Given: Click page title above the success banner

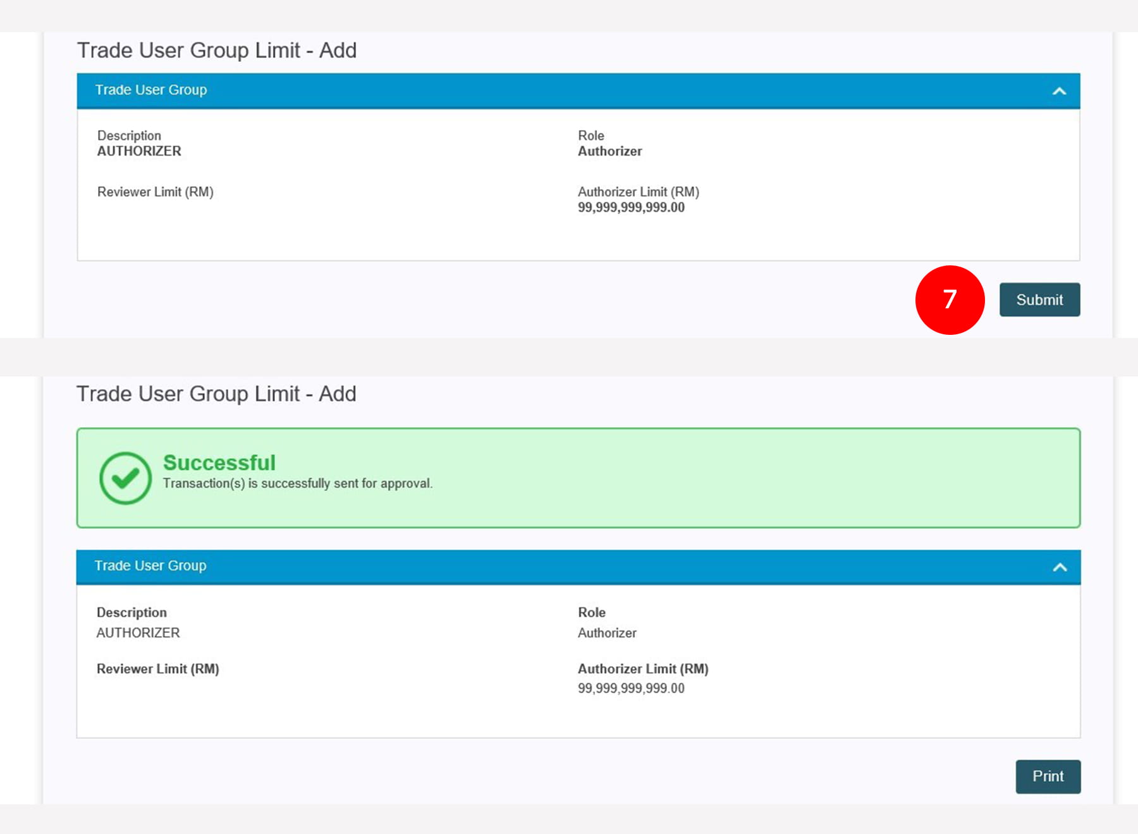Looking at the screenshot, I should 216,394.
